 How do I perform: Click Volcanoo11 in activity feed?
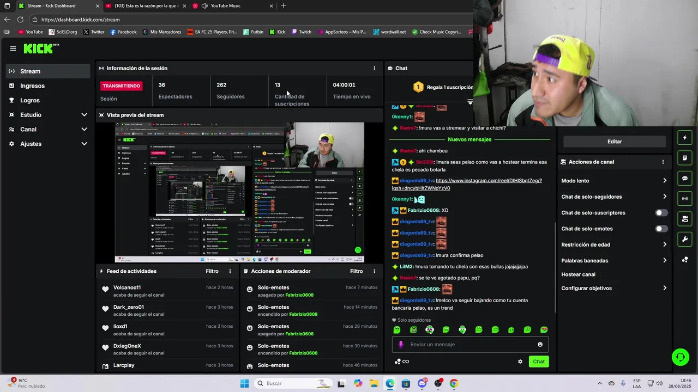click(127, 287)
